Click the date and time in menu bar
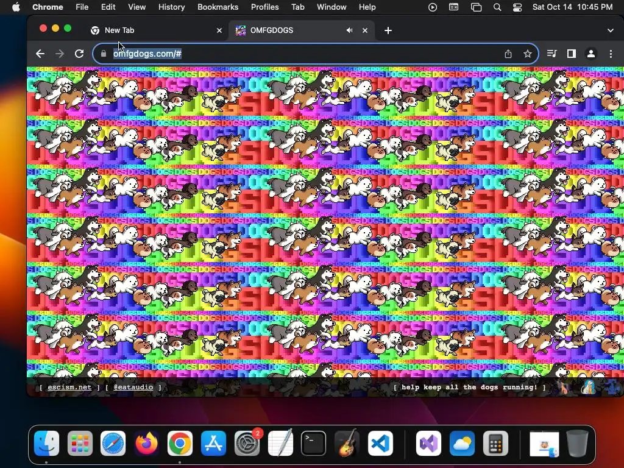The image size is (624, 468). pos(572,7)
